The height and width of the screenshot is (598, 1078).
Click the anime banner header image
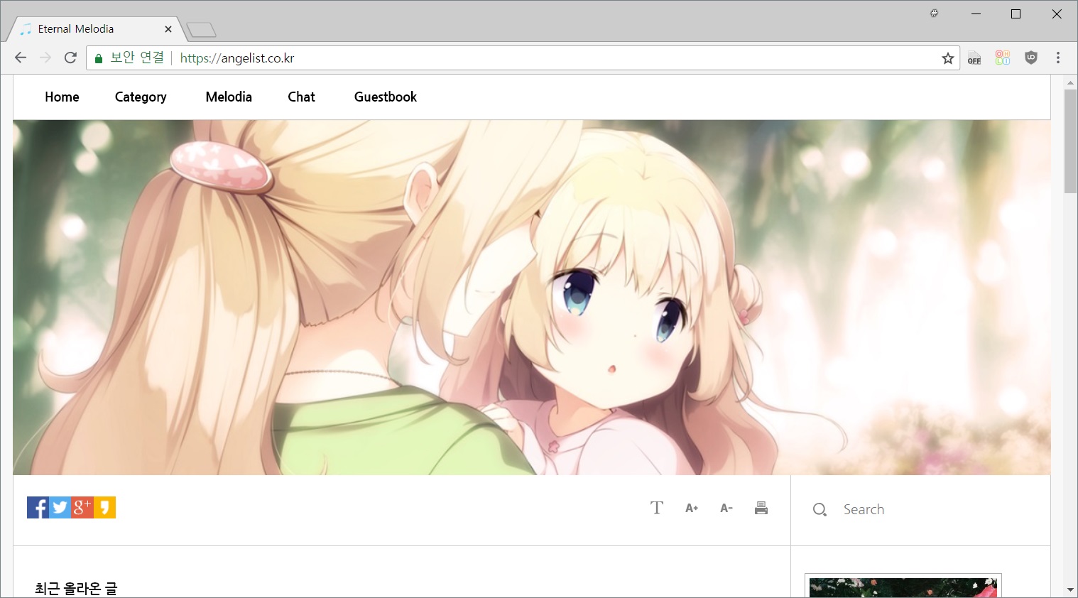[531, 298]
